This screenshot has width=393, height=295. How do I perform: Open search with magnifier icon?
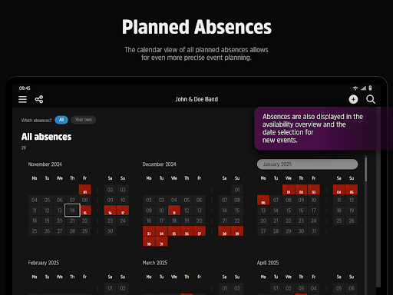pos(371,99)
